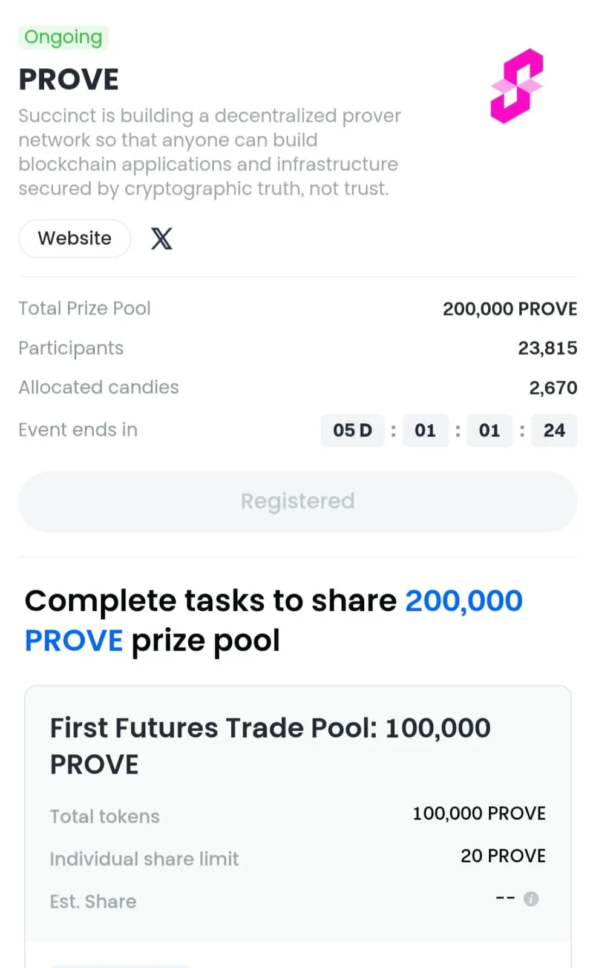This screenshot has width=596, height=968.
Task: Open the X (Twitter) profile icon
Action: click(x=162, y=239)
